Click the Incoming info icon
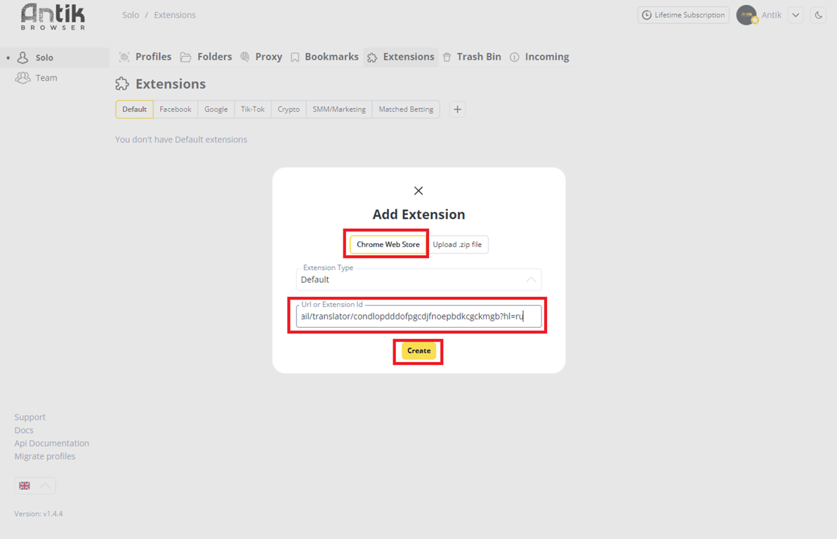This screenshot has height=539, width=837. tap(515, 57)
